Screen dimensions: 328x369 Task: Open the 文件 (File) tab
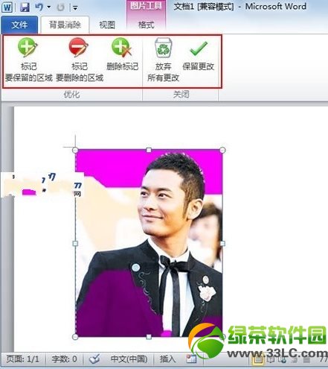[x=19, y=25]
